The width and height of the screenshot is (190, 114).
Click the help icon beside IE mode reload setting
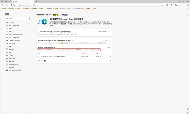(72, 40)
